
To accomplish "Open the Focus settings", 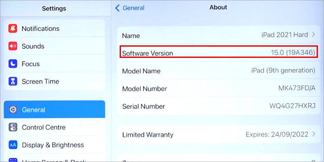I will (54, 64).
